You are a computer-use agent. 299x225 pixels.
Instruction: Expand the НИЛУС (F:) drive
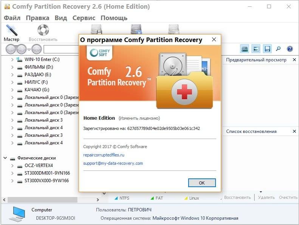click(x=12, y=83)
